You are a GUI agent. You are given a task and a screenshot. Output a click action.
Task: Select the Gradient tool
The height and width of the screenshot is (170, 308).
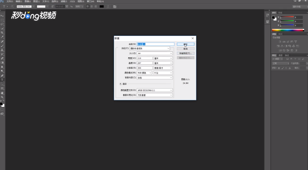tap(2, 63)
